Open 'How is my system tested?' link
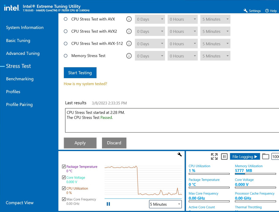This screenshot has height=212, width=279. pyautogui.click(x=85, y=84)
